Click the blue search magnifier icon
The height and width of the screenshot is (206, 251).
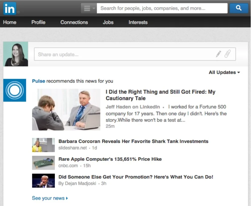point(239,8)
